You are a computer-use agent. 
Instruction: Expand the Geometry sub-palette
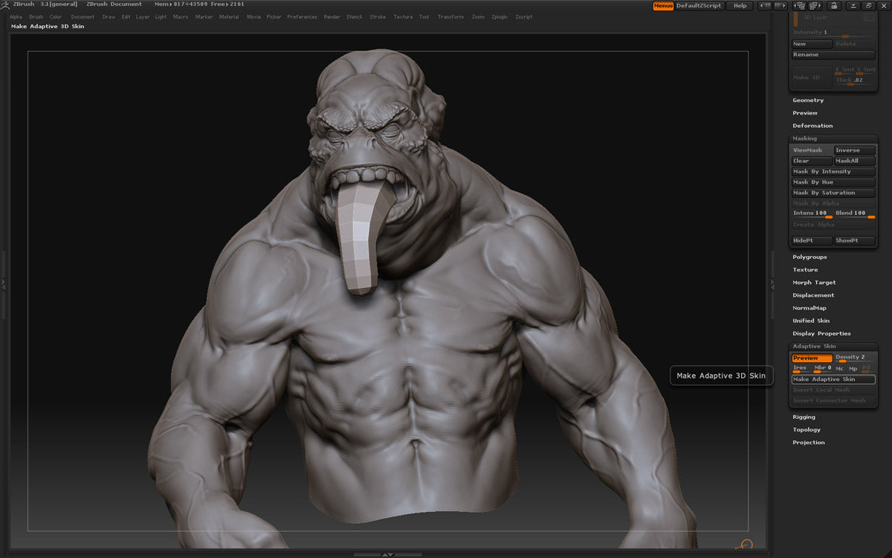[x=808, y=100]
